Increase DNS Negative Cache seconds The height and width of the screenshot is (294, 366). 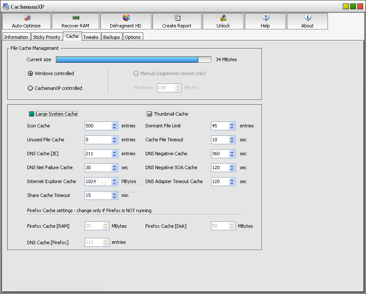(232, 152)
